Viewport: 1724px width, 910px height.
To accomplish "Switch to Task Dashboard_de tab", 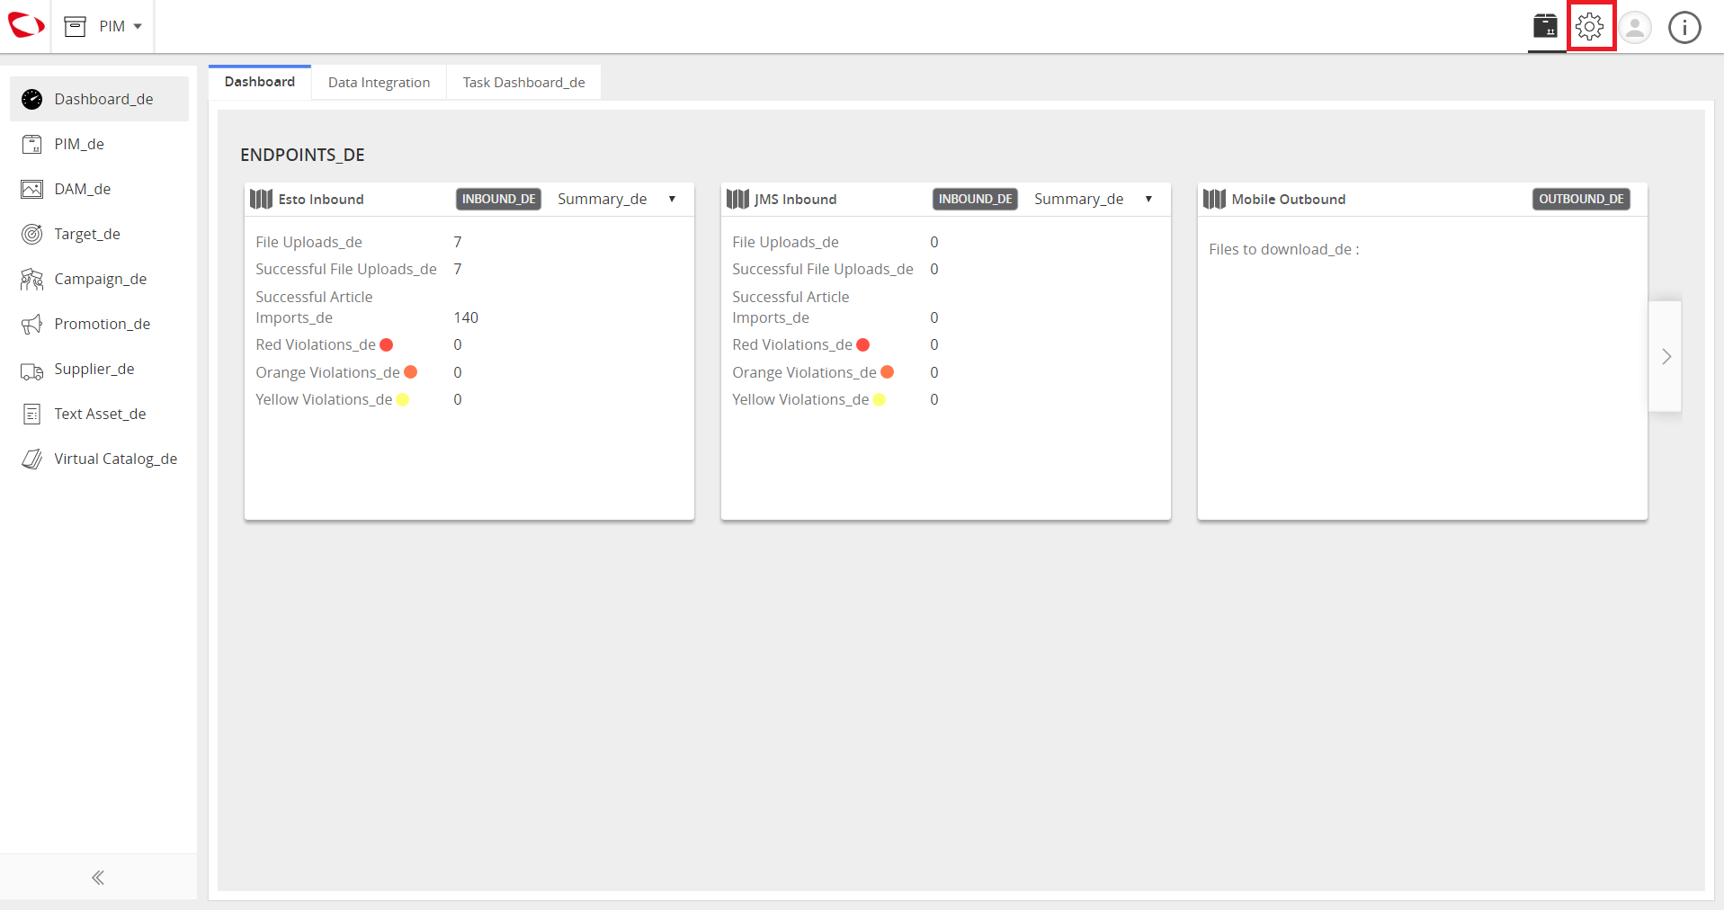I will (523, 82).
